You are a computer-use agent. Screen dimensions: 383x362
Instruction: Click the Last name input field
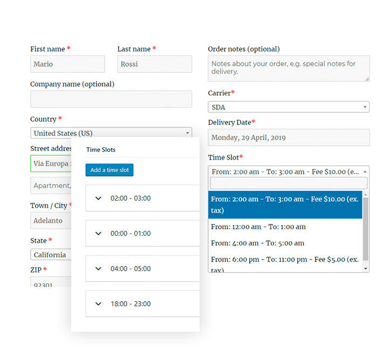154,64
